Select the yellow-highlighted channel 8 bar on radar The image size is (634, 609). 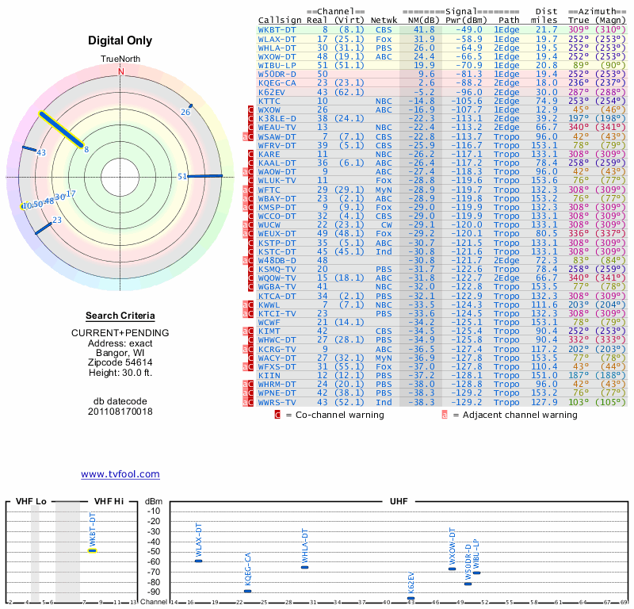(x=61, y=129)
